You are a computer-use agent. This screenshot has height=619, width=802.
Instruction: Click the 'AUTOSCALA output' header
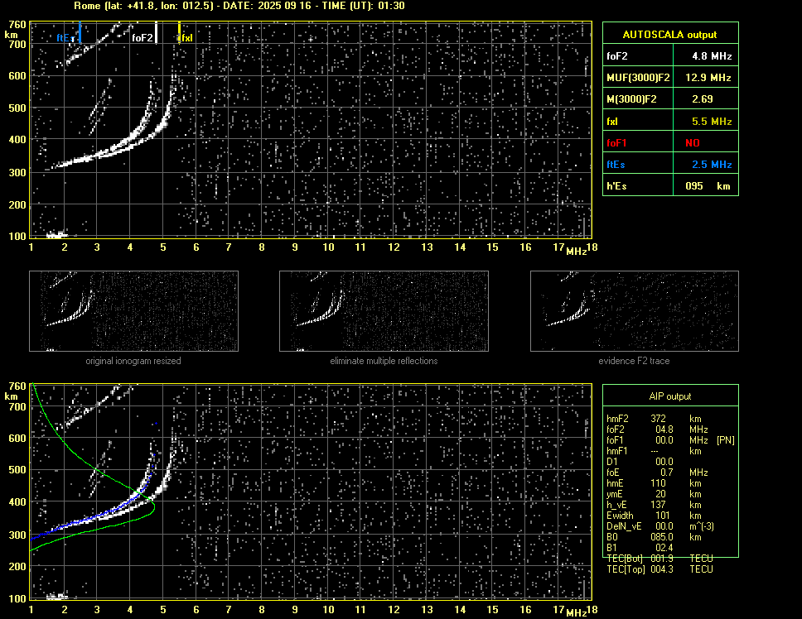coord(670,35)
